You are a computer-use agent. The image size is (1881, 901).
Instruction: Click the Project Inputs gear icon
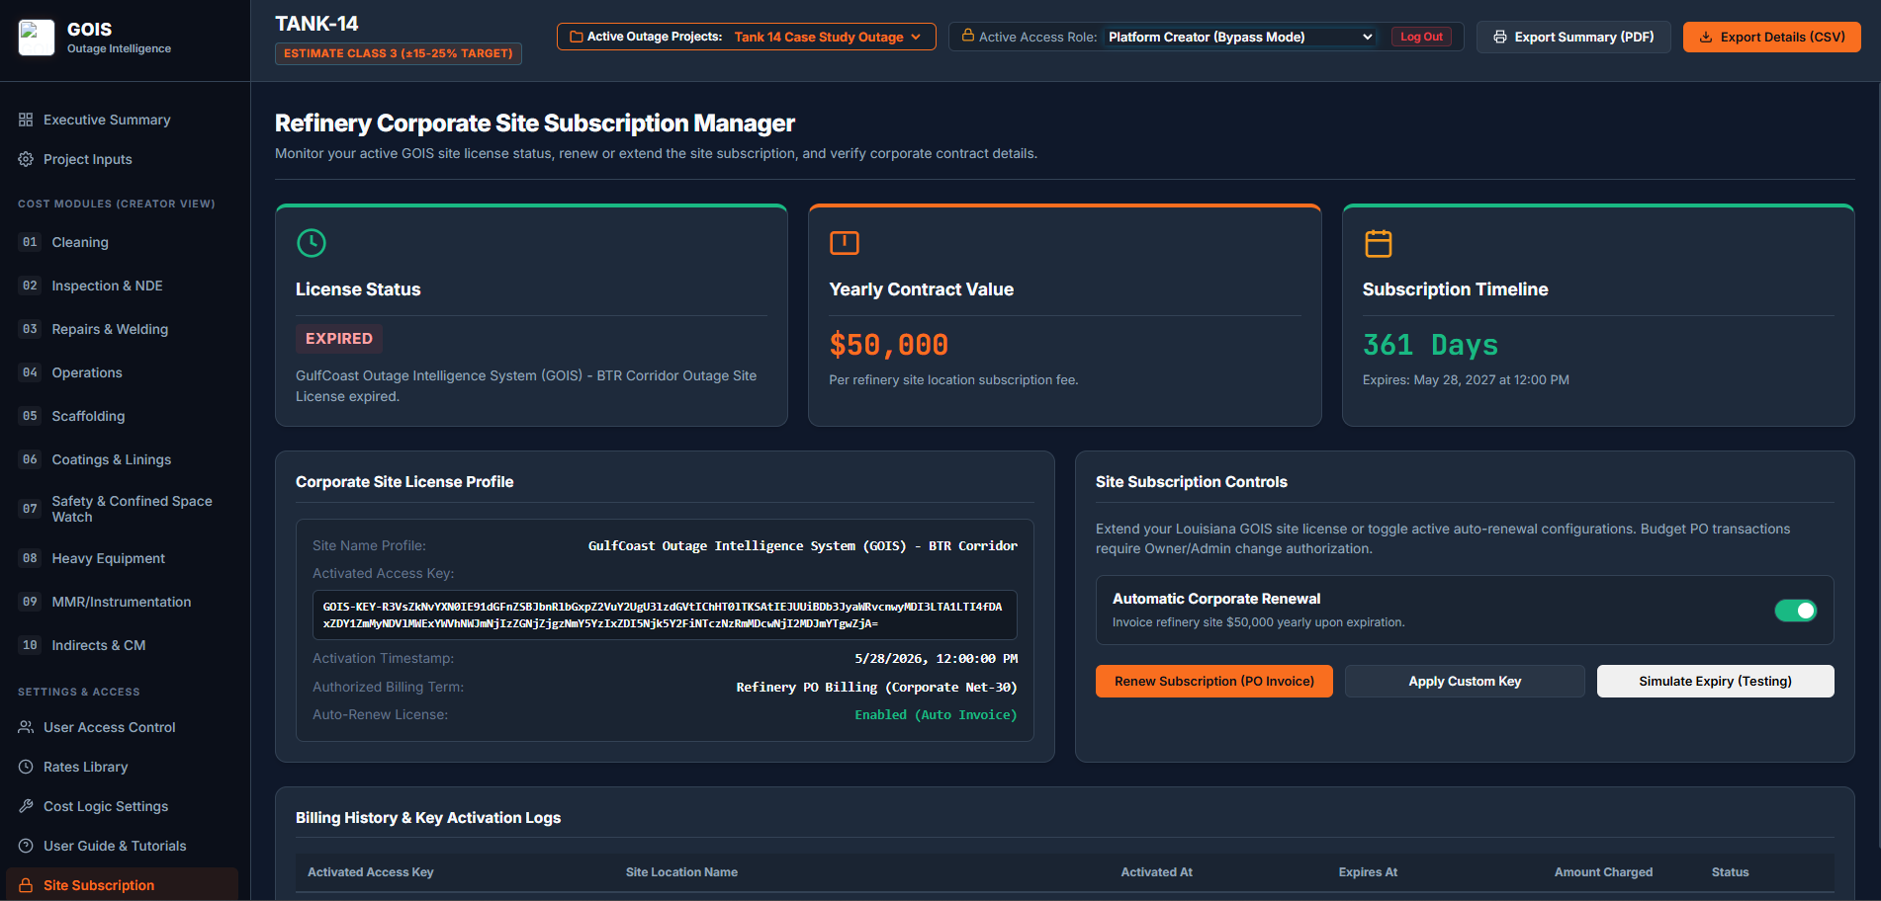click(x=26, y=159)
